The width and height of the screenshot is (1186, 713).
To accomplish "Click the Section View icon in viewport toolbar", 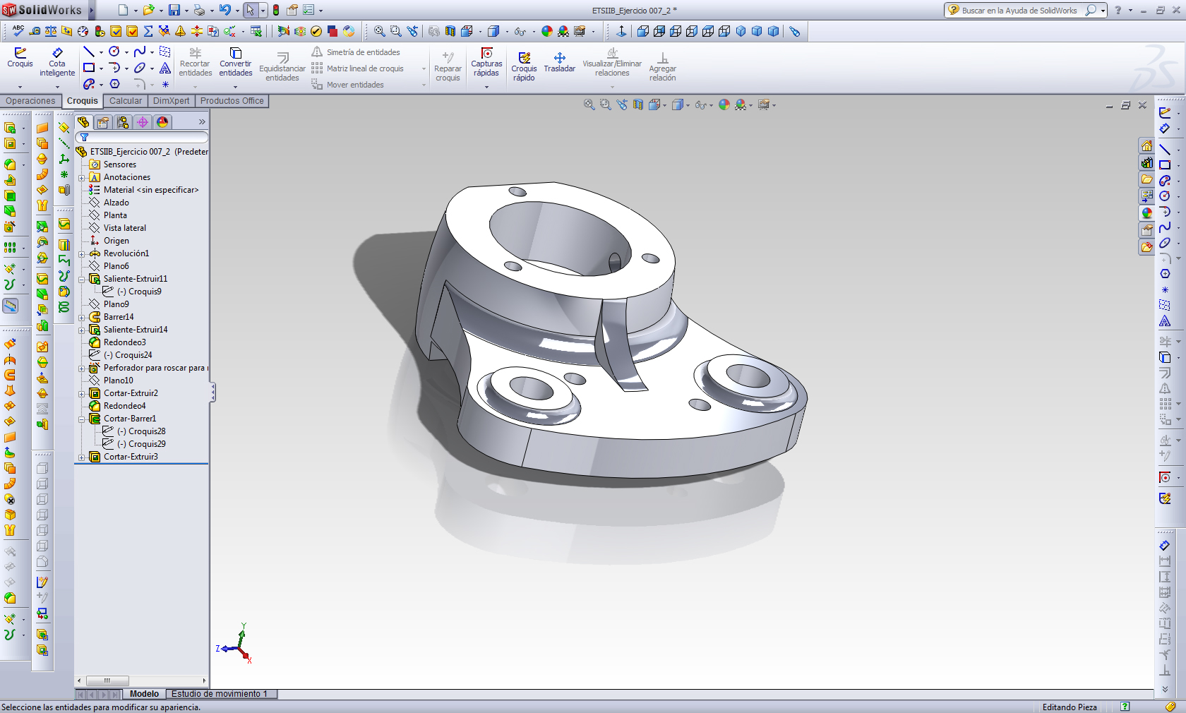I will click(638, 104).
